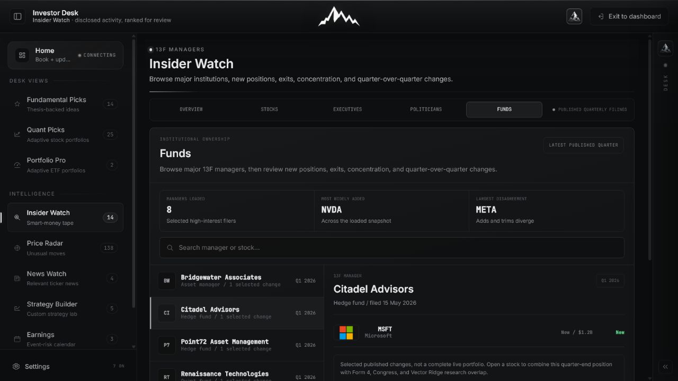Image resolution: width=678 pixels, height=381 pixels.
Task: Click the sidebar vertical scrollbar
Action: click(x=133, y=175)
